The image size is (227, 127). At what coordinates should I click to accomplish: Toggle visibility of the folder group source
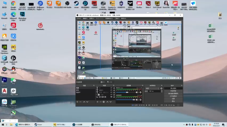(111, 95)
